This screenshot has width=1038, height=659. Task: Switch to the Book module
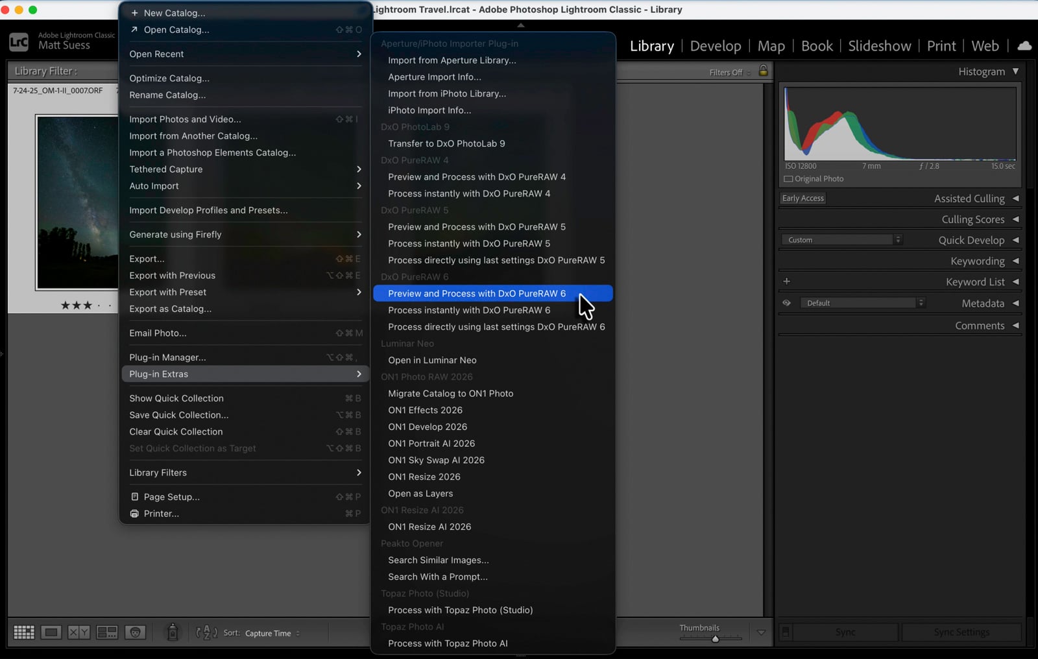[x=817, y=46]
